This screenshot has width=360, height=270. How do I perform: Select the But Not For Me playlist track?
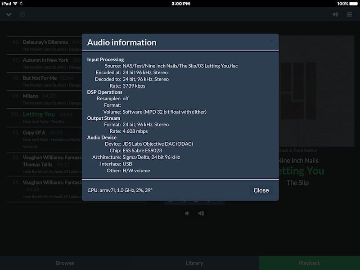(45, 81)
